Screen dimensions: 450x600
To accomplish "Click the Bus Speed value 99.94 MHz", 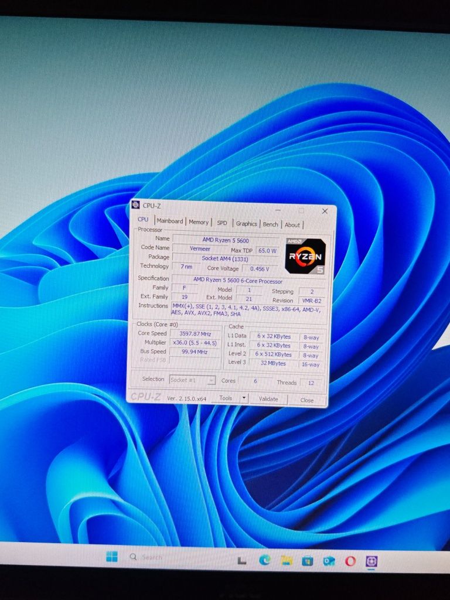I will (195, 352).
